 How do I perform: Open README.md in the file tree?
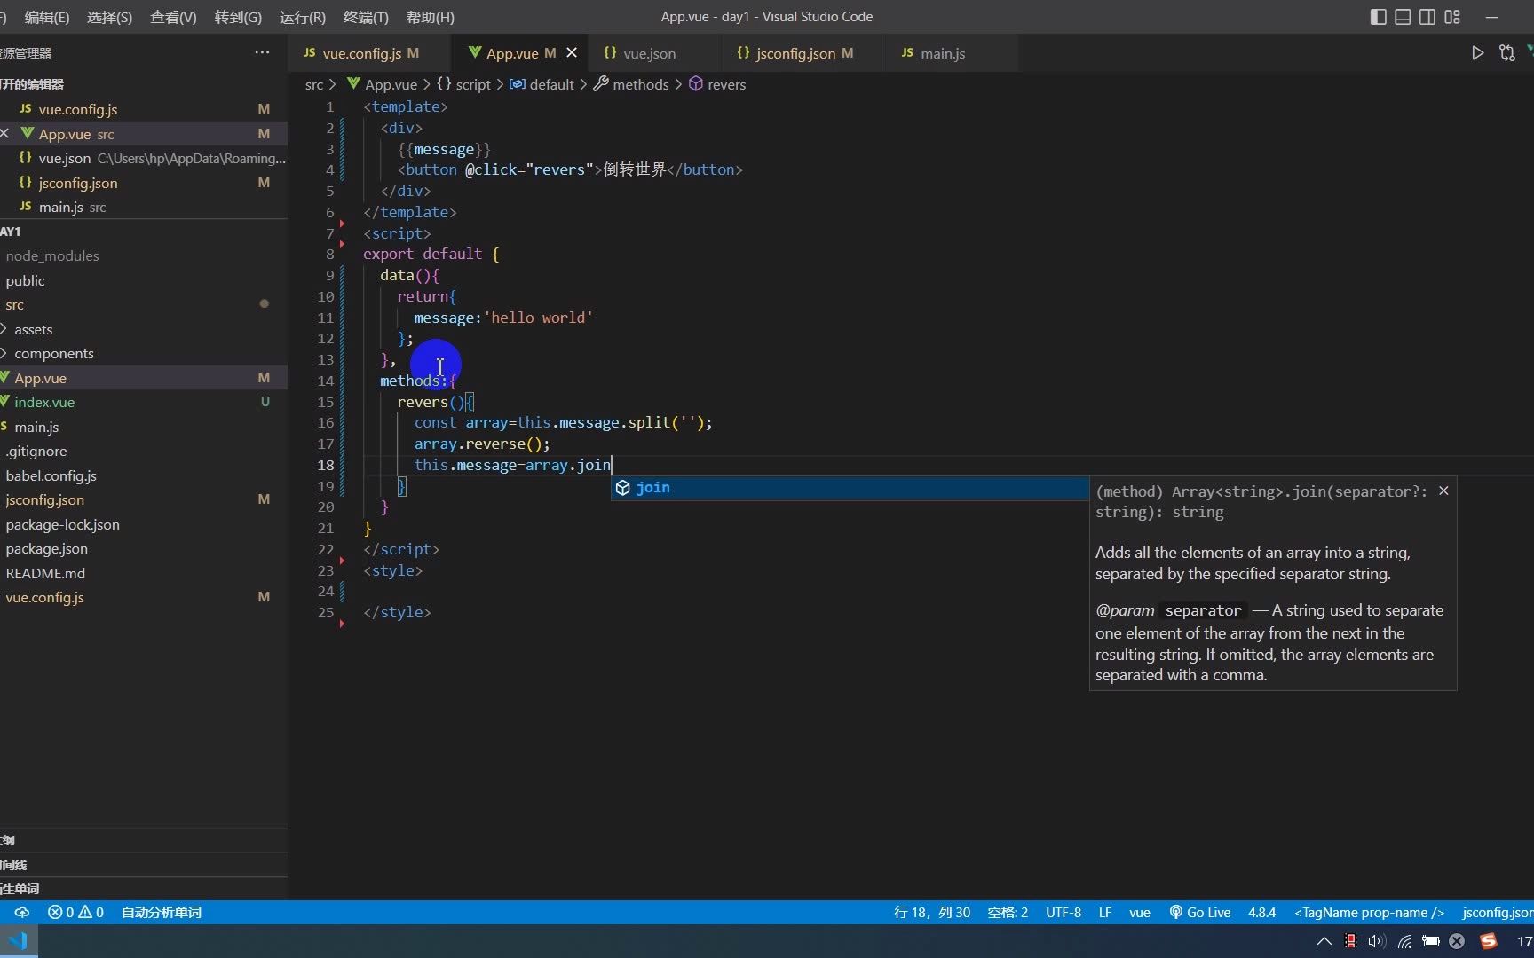(144, 573)
